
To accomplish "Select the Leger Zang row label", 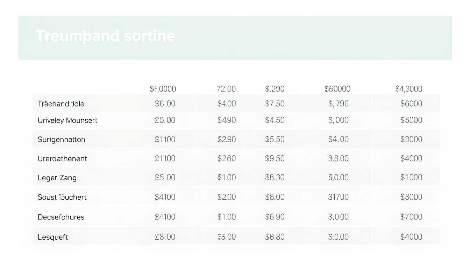I will pos(57,178).
